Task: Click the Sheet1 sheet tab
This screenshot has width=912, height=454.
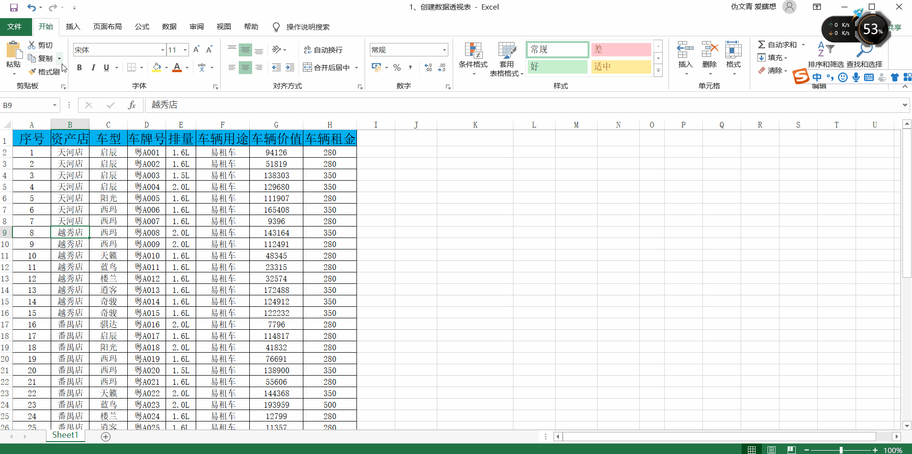Action: (x=65, y=435)
